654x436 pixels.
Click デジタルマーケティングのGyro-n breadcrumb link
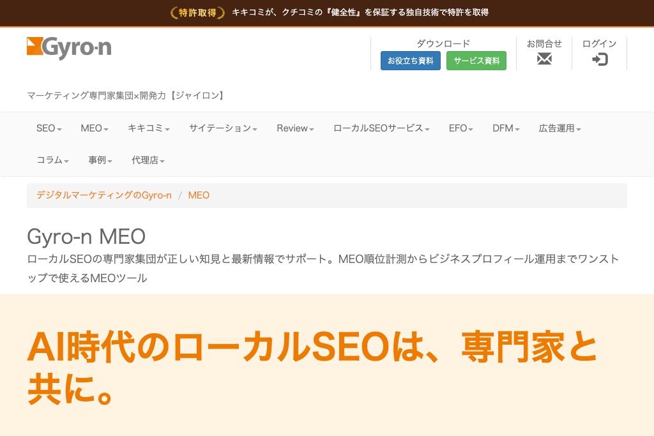pos(104,195)
